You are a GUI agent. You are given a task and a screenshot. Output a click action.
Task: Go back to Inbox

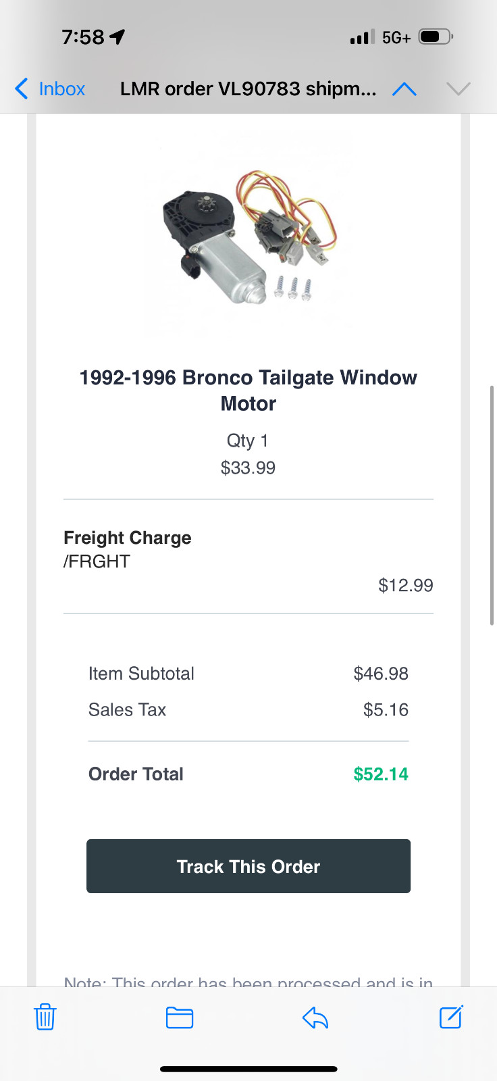(50, 89)
